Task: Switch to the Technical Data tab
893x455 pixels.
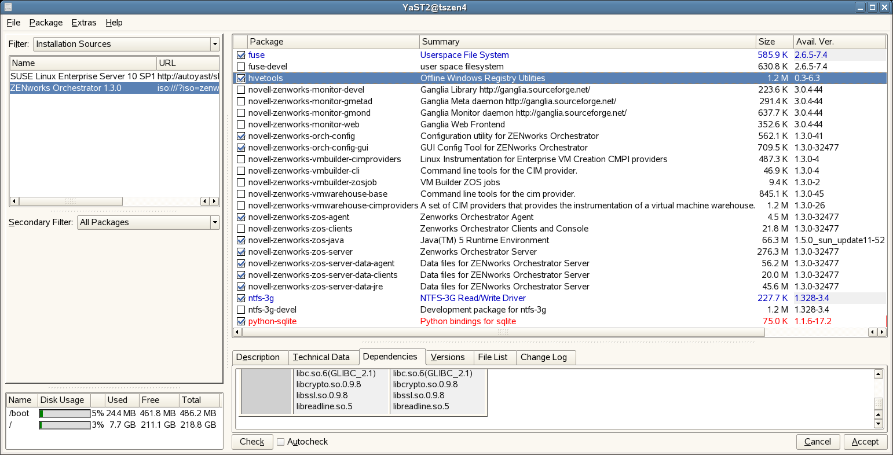Action: (x=321, y=357)
